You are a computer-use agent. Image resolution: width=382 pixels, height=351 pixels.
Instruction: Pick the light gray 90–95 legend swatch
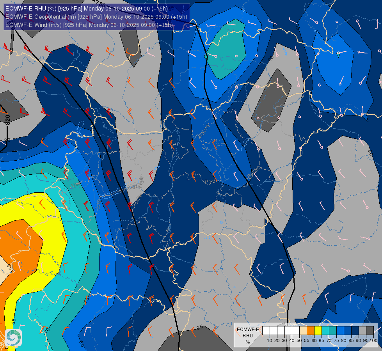click(362, 331)
